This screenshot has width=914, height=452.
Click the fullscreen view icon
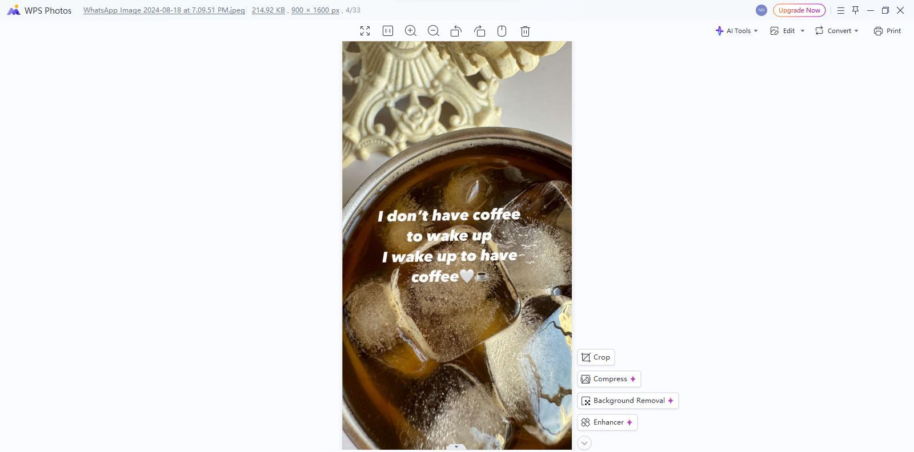click(x=365, y=31)
